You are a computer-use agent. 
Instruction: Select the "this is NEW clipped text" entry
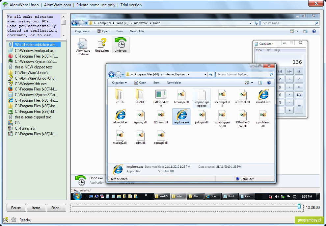pyautogui.click(x=33, y=67)
